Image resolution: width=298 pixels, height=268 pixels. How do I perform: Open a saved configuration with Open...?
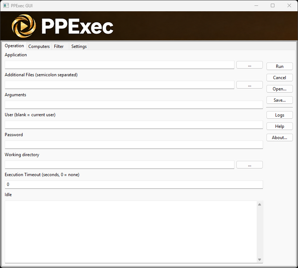point(280,89)
